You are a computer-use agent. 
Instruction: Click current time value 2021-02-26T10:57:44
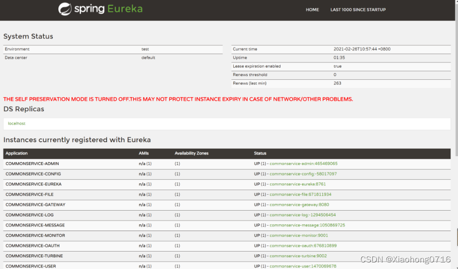(362, 49)
